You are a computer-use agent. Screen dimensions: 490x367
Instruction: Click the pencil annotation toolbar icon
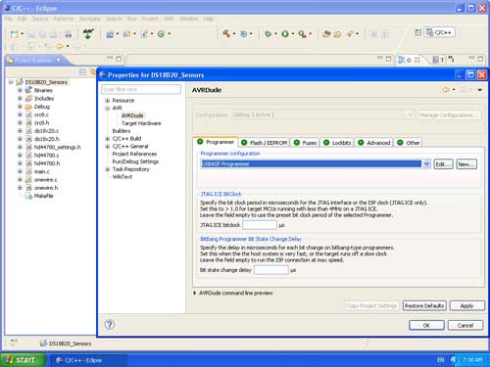(x=350, y=34)
